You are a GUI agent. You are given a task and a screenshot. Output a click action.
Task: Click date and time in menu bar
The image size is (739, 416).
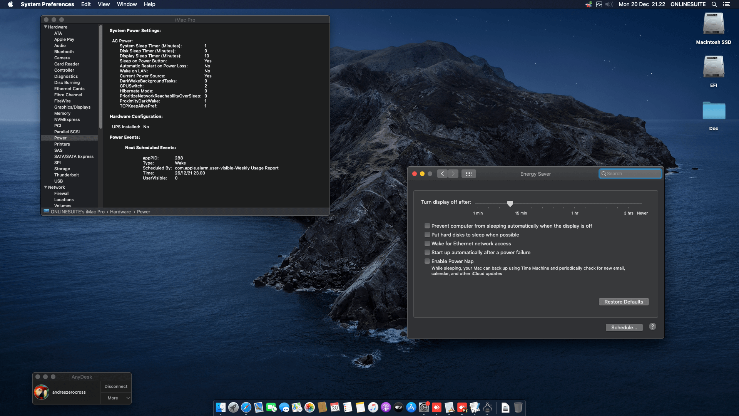[x=642, y=4]
